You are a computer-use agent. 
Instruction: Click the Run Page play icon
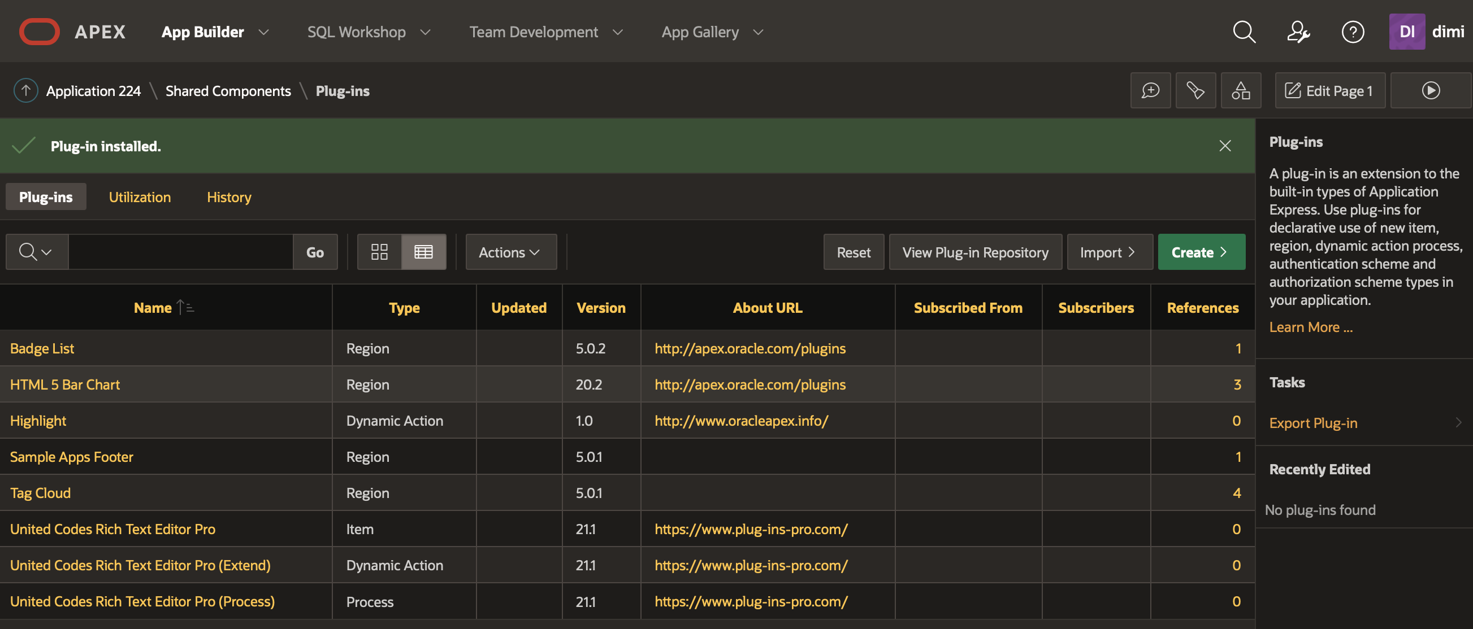(1430, 90)
